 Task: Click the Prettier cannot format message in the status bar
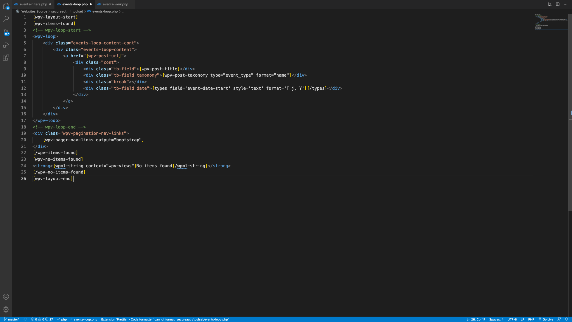pyautogui.click(x=165, y=319)
